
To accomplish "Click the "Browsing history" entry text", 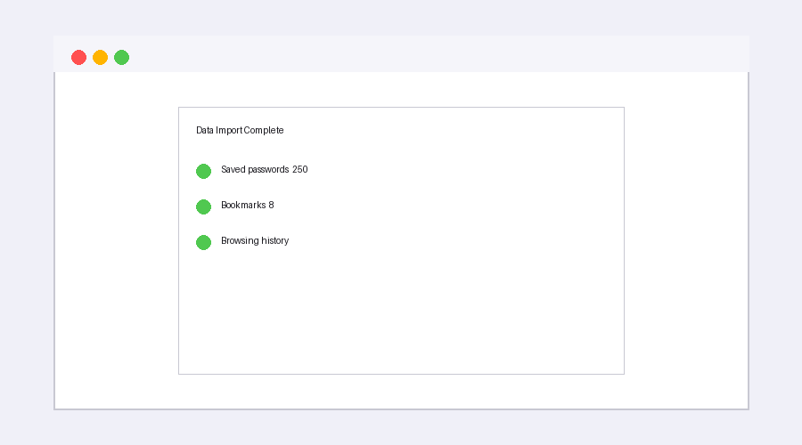I will pos(255,241).
